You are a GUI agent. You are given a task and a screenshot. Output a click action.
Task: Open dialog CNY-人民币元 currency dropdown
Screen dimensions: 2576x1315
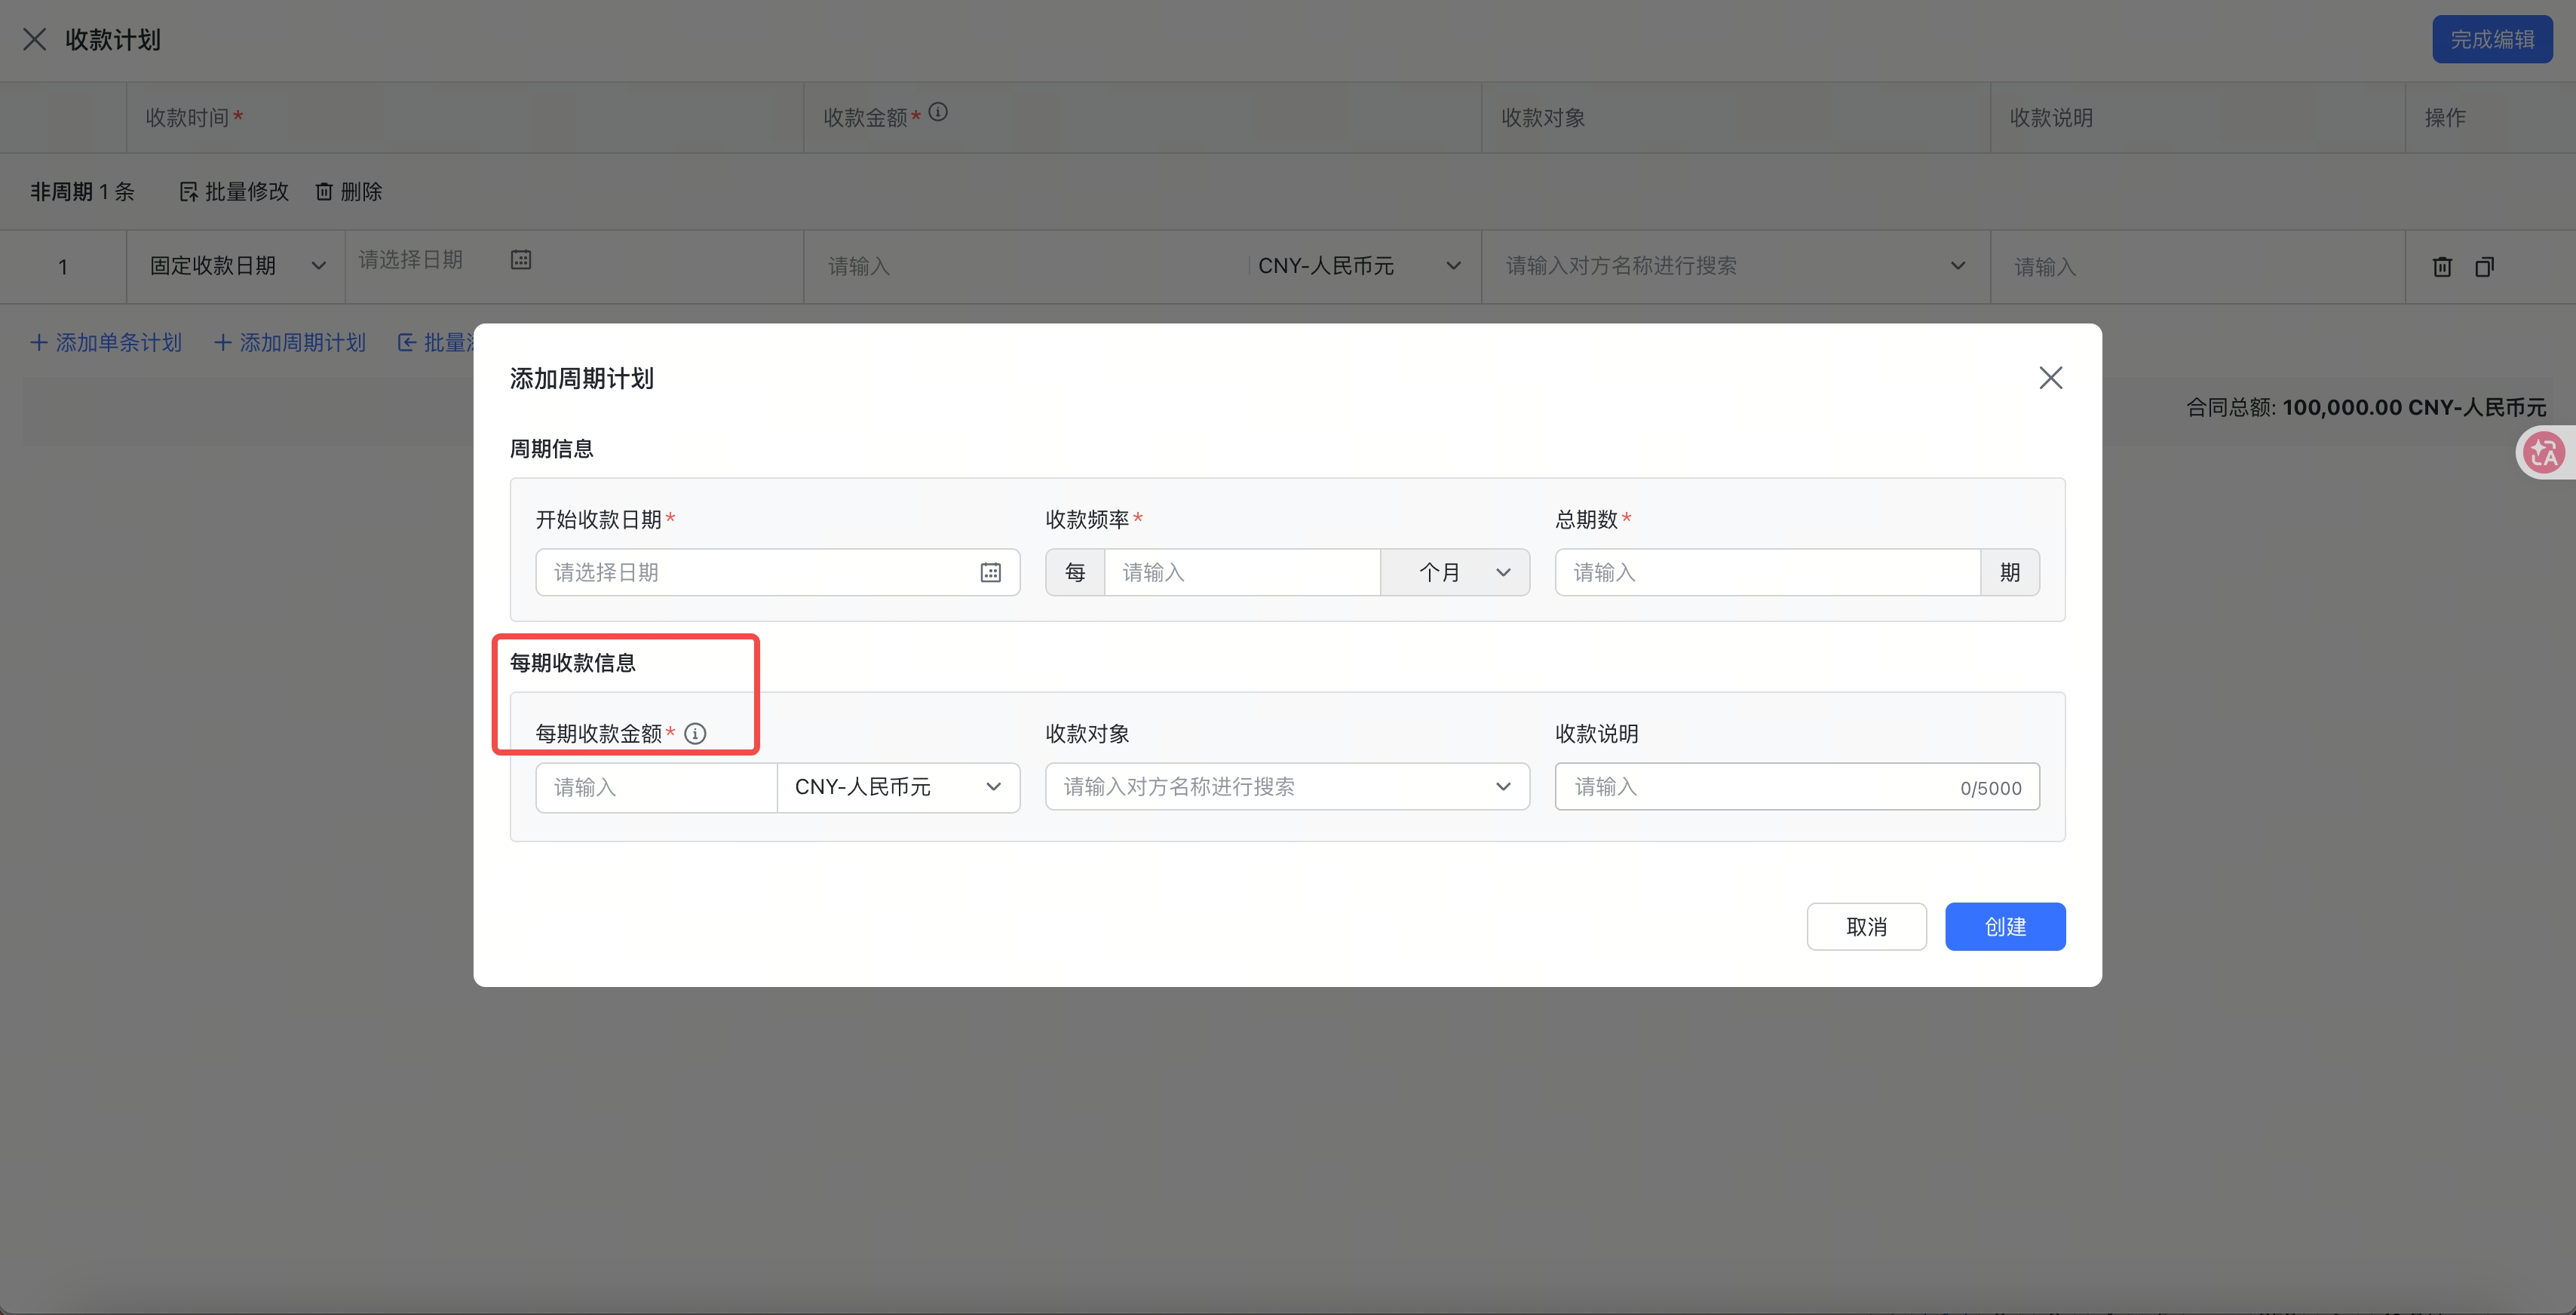point(898,788)
